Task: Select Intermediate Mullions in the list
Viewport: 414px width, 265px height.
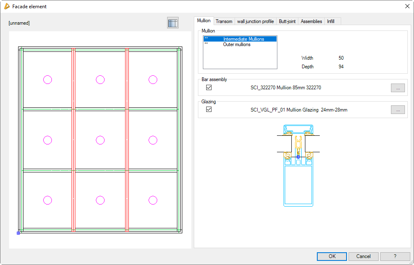Action: point(243,39)
